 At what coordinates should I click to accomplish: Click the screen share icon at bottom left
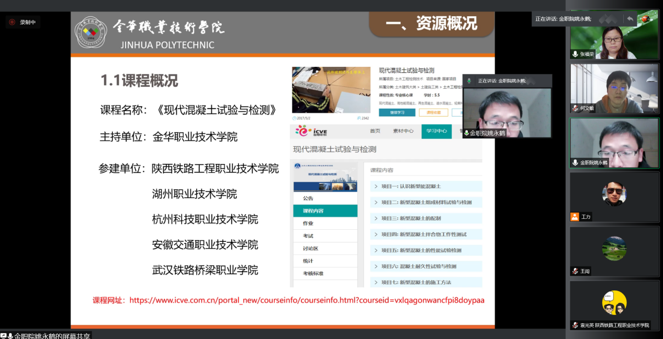coord(4,335)
